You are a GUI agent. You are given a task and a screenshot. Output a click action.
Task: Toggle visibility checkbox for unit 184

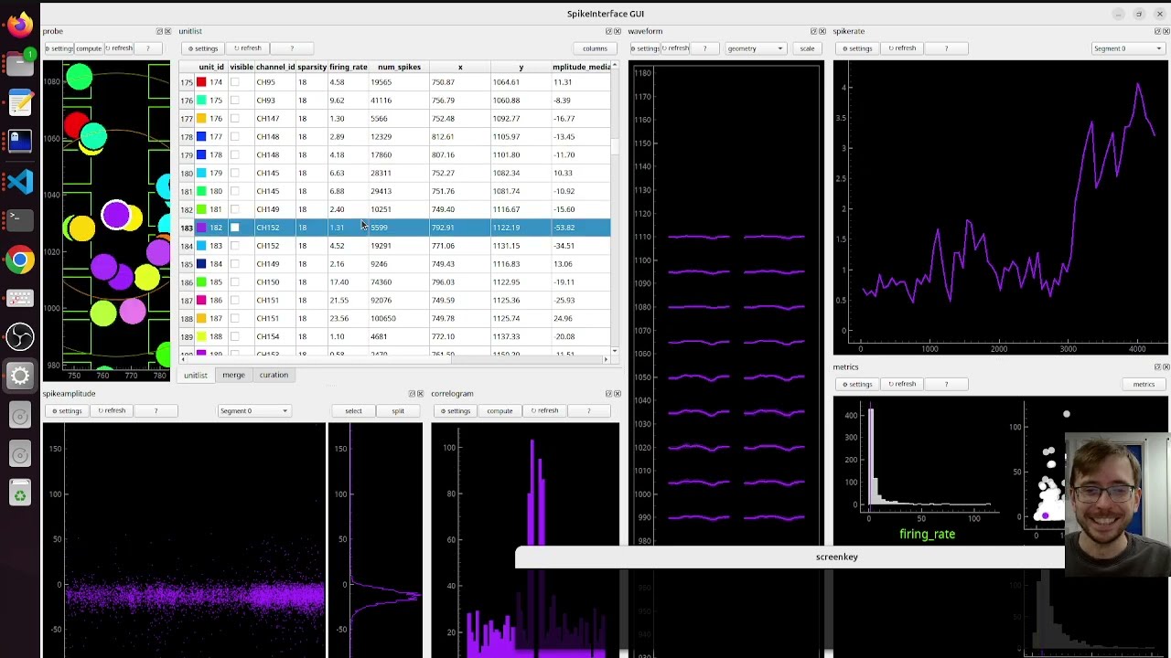point(235,264)
